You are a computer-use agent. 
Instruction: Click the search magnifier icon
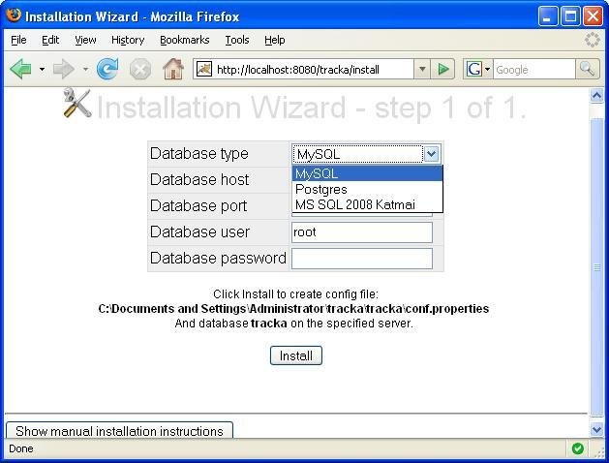click(x=587, y=69)
